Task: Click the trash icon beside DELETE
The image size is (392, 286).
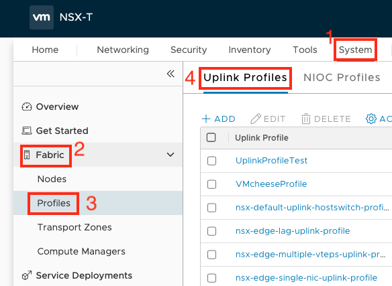Action: pyautogui.click(x=306, y=119)
